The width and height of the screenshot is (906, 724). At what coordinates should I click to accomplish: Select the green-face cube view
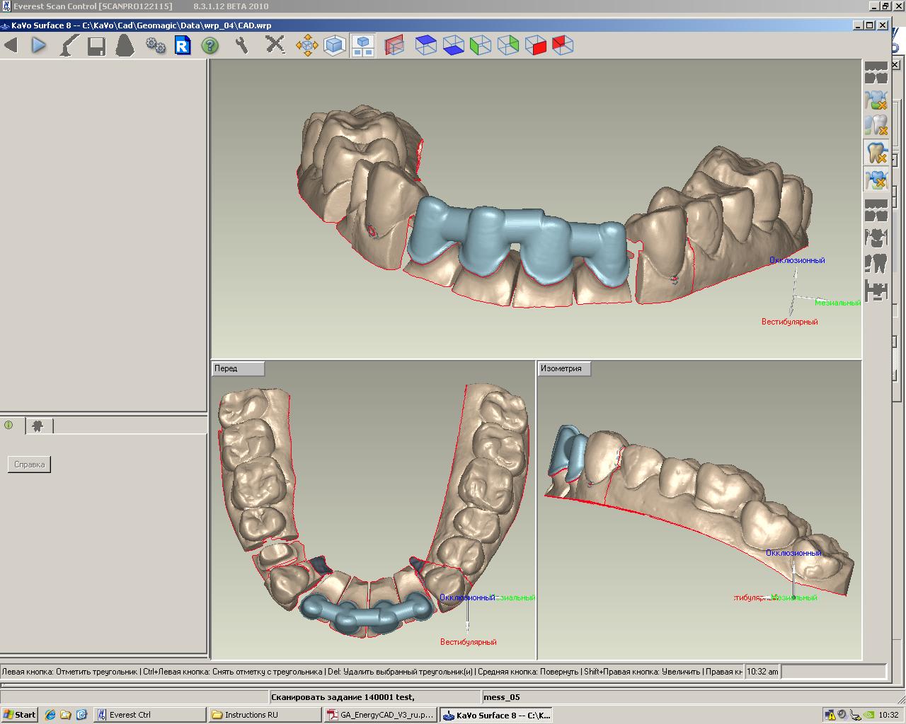point(481,46)
